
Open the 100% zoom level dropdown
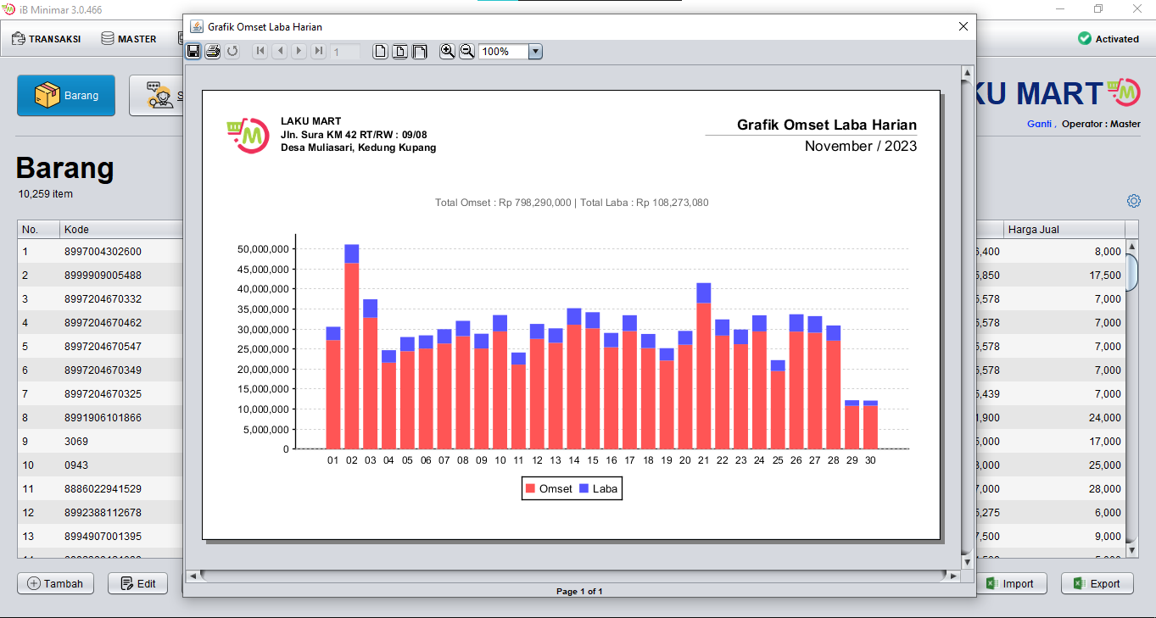(x=535, y=52)
